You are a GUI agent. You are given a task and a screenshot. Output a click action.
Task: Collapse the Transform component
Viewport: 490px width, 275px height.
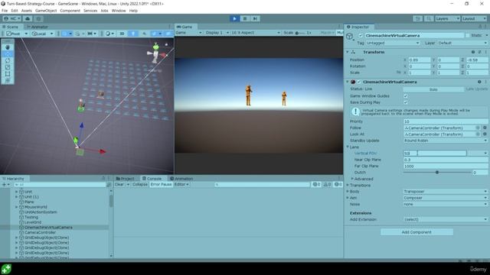(348, 52)
